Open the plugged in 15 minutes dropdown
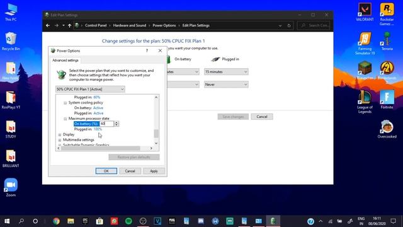The image size is (403, 227). [x=226, y=72]
